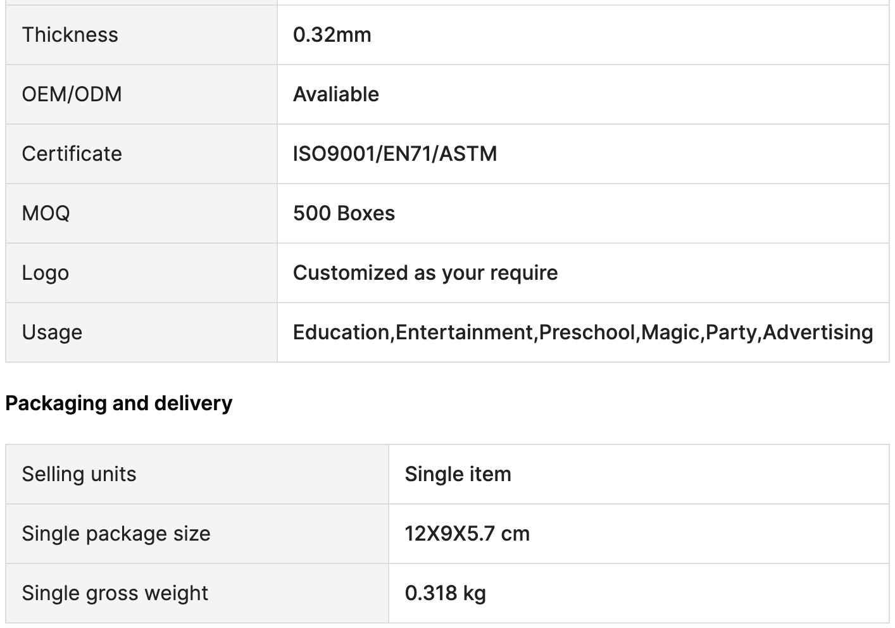Click the Certificate row label
895x628 pixels.
coord(72,154)
